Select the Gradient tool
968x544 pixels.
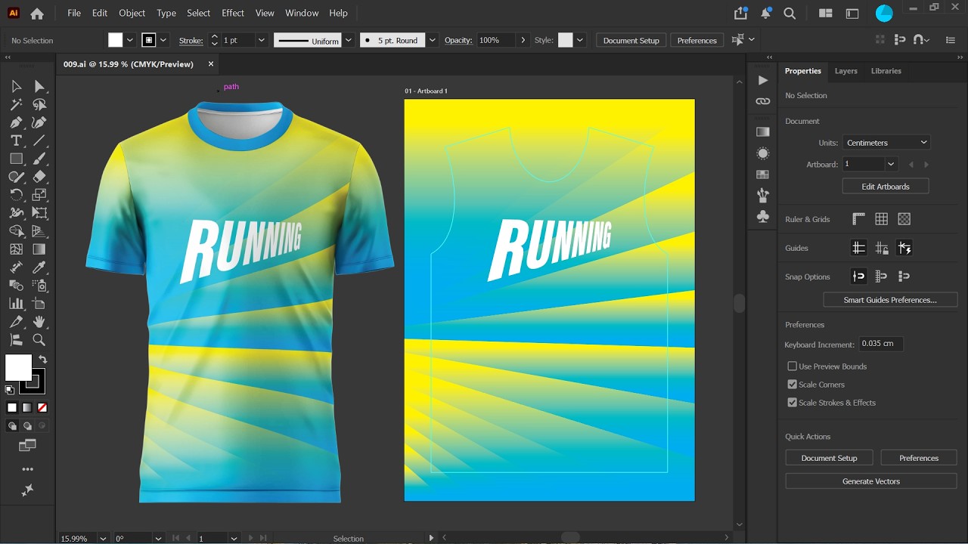tap(39, 249)
